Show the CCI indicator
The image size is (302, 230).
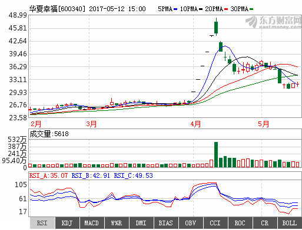tap(215, 223)
